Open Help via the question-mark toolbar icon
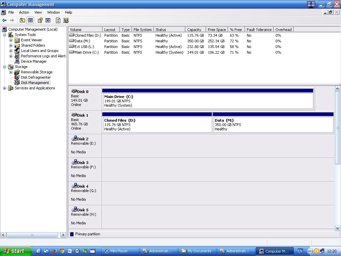Screen dimensions: 341x256 (x=40, y=20)
